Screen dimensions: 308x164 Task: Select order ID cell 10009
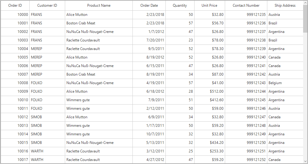coord(15,91)
